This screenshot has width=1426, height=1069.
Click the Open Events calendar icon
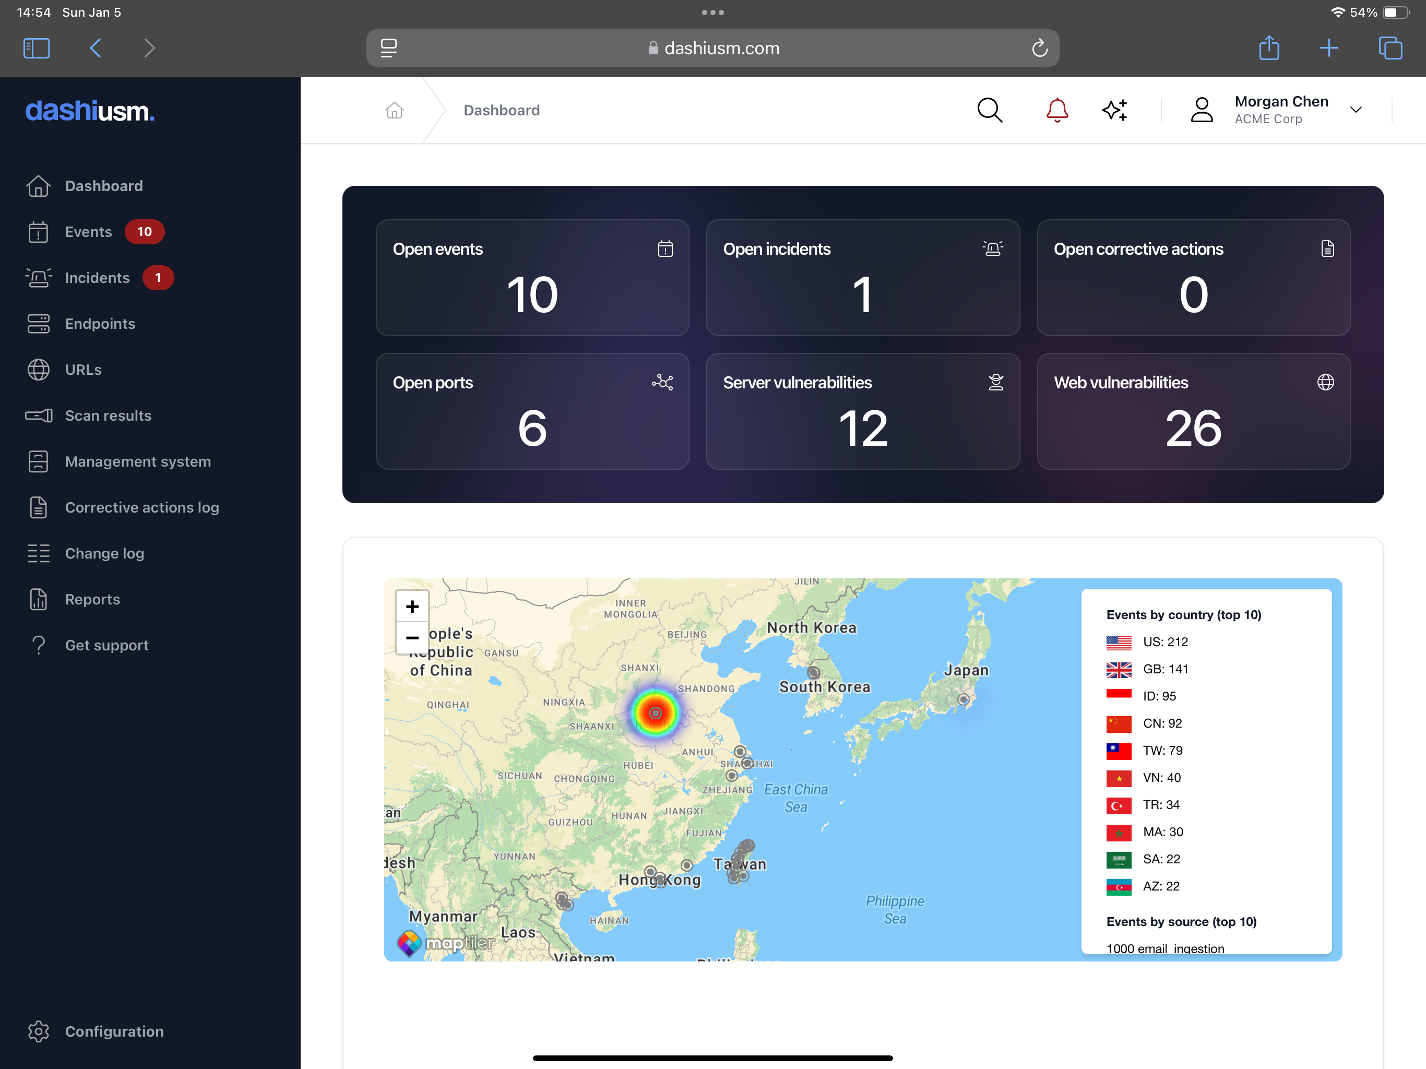pyautogui.click(x=664, y=248)
